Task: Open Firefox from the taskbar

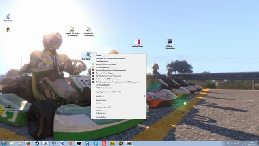Action: point(28,143)
